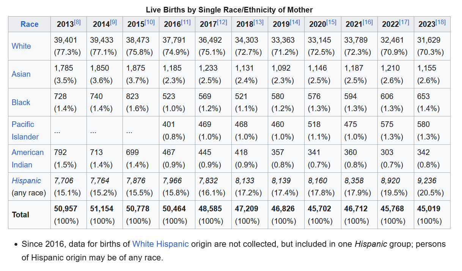
Task: Select the 2017 Black cell 569
Action: [x=214, y=102]
